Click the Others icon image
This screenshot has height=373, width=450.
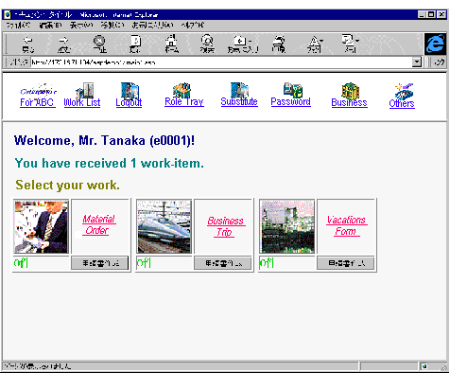click(404, 91)
